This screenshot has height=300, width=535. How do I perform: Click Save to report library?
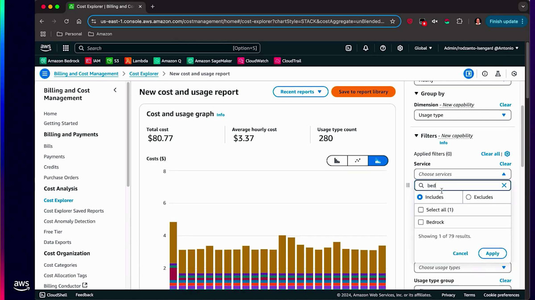[x=363, y=92]
